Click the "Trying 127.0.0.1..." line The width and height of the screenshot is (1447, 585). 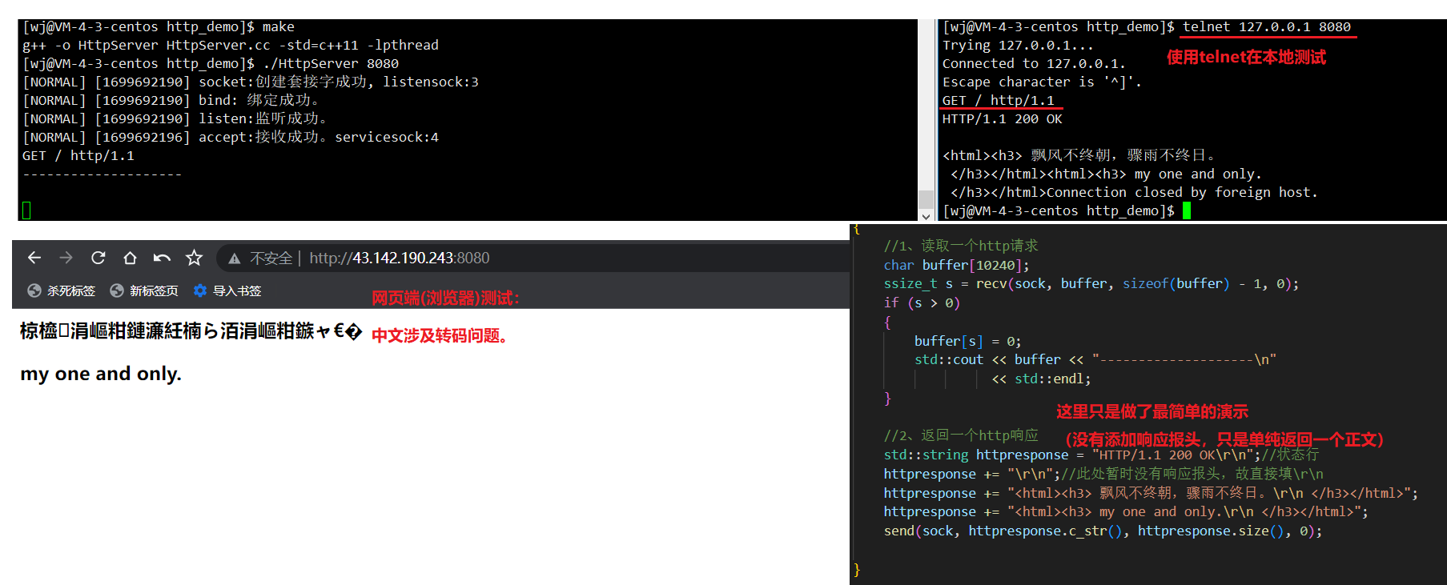point(1018,45)
